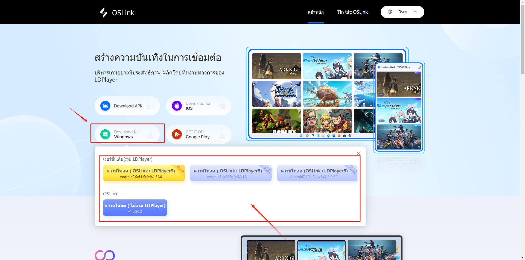525x260 pixels.
Task: Click the green Windows logo icon
Action: click(105, 134)
